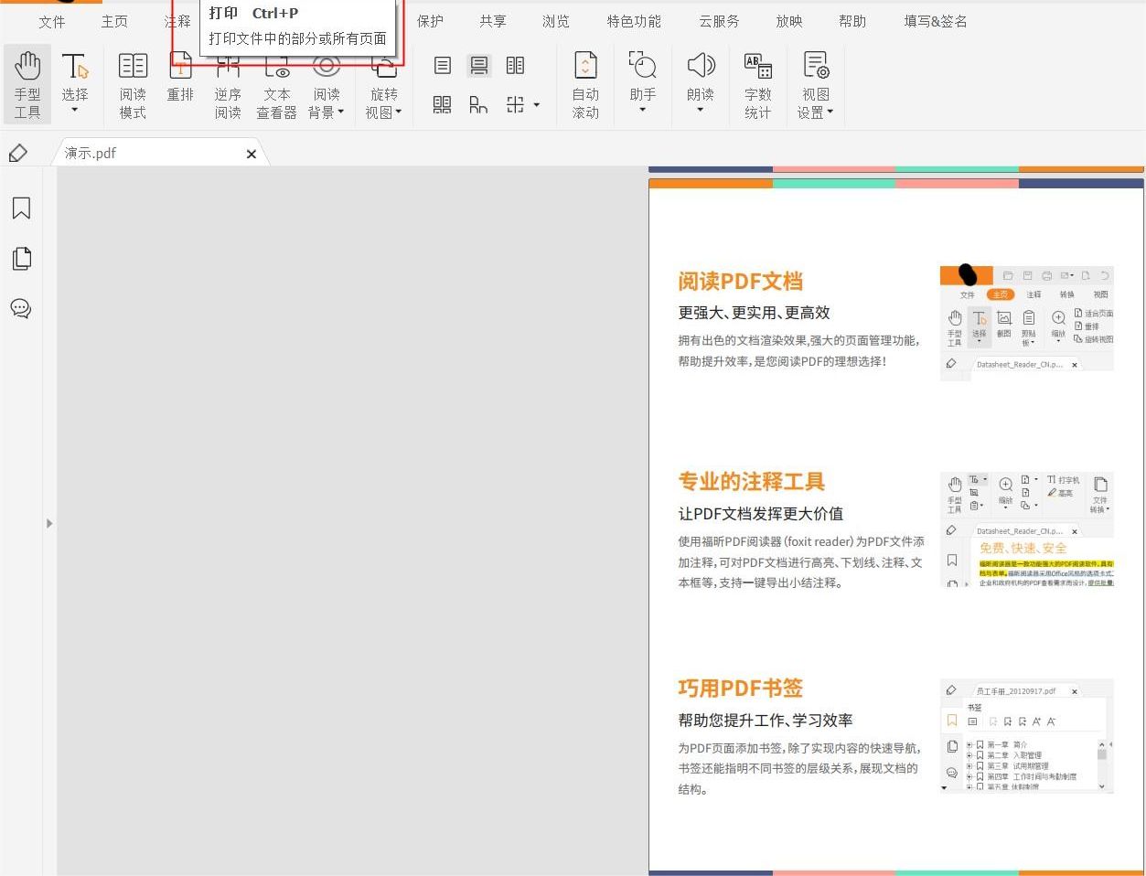Toggle facing pages layout
1146x876 pixels.
[x=515, y=65]
